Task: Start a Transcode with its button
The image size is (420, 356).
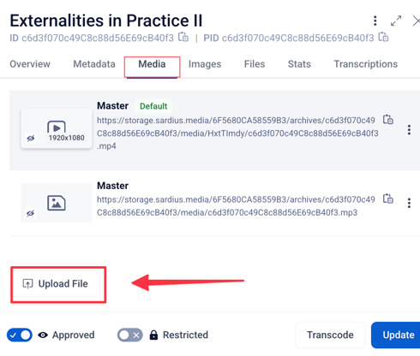Action: coord(330,335)
